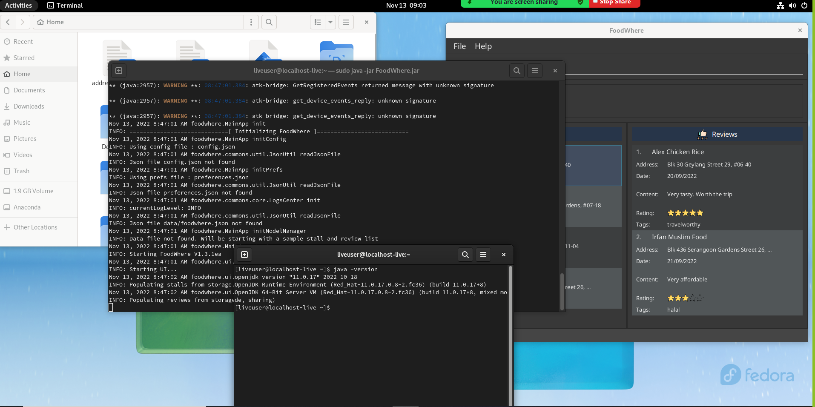Click scrollbar of the sudo java terminal
This screenshot has width=815, height=407.
coord(562,291)
